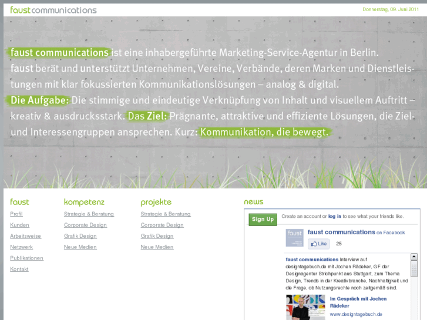Click the highlighted Das Ziel: text

coord(147,116)
